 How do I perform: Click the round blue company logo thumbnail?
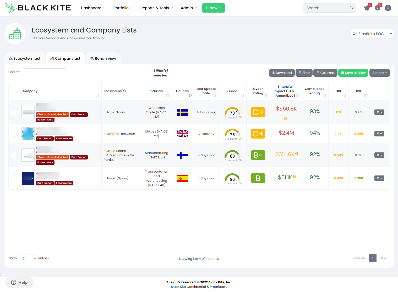(x=28, y=134)
